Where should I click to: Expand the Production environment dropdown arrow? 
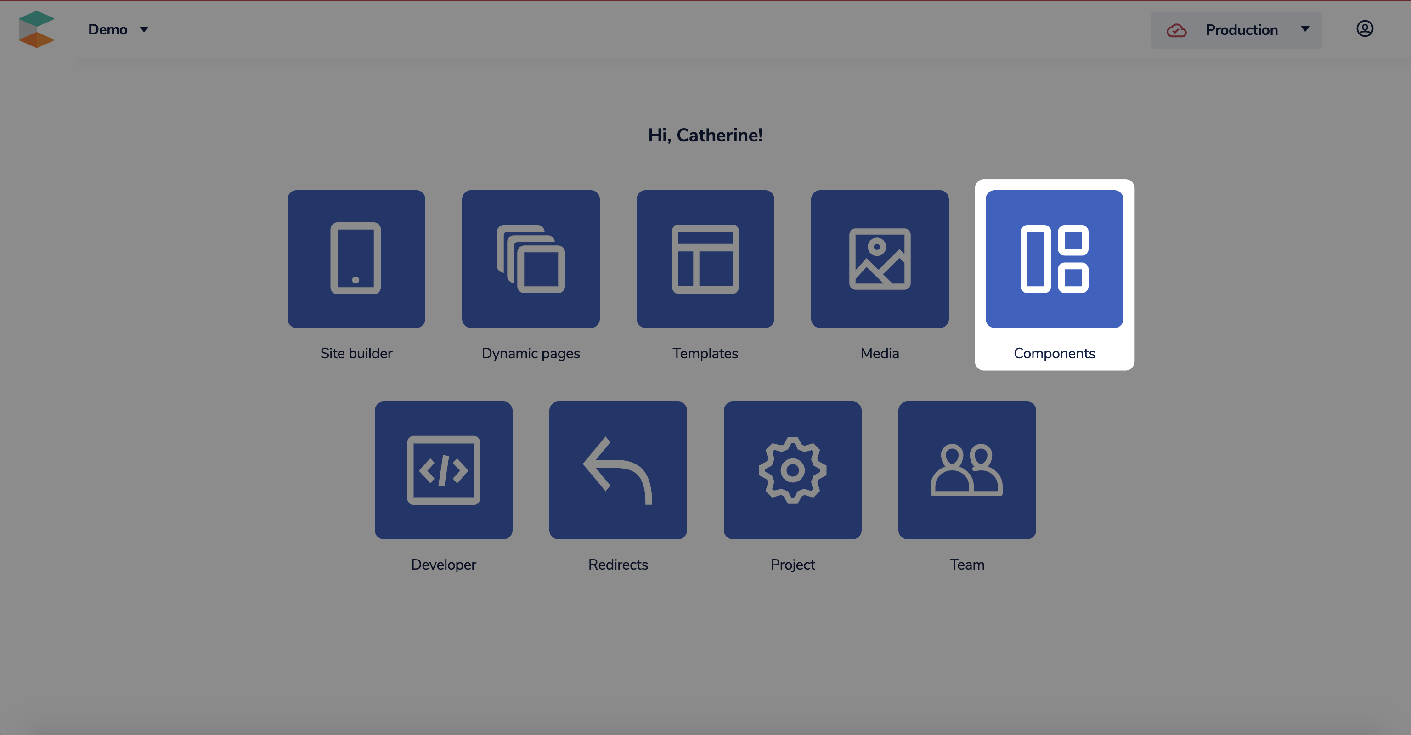tap(1305, 29)
